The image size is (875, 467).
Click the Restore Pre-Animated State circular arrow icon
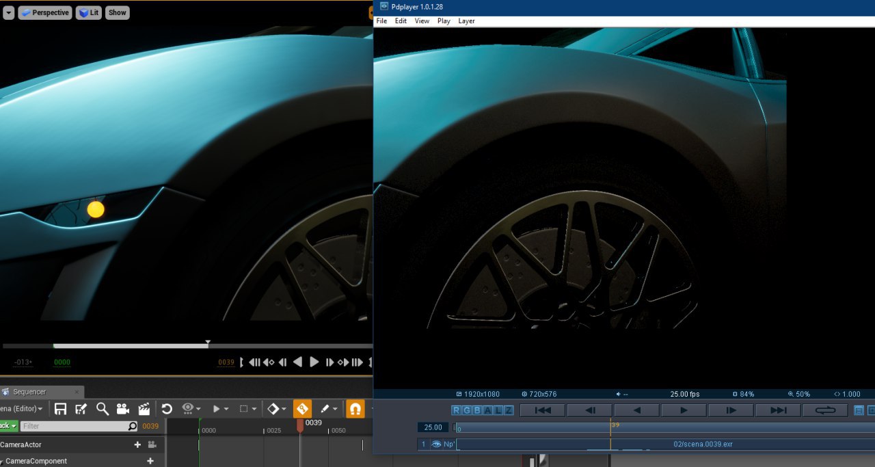[166, 409]
